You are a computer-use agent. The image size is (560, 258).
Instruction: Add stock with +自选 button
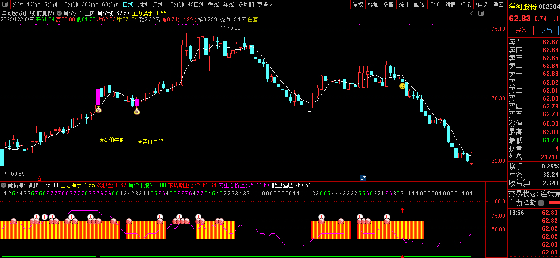481,4
